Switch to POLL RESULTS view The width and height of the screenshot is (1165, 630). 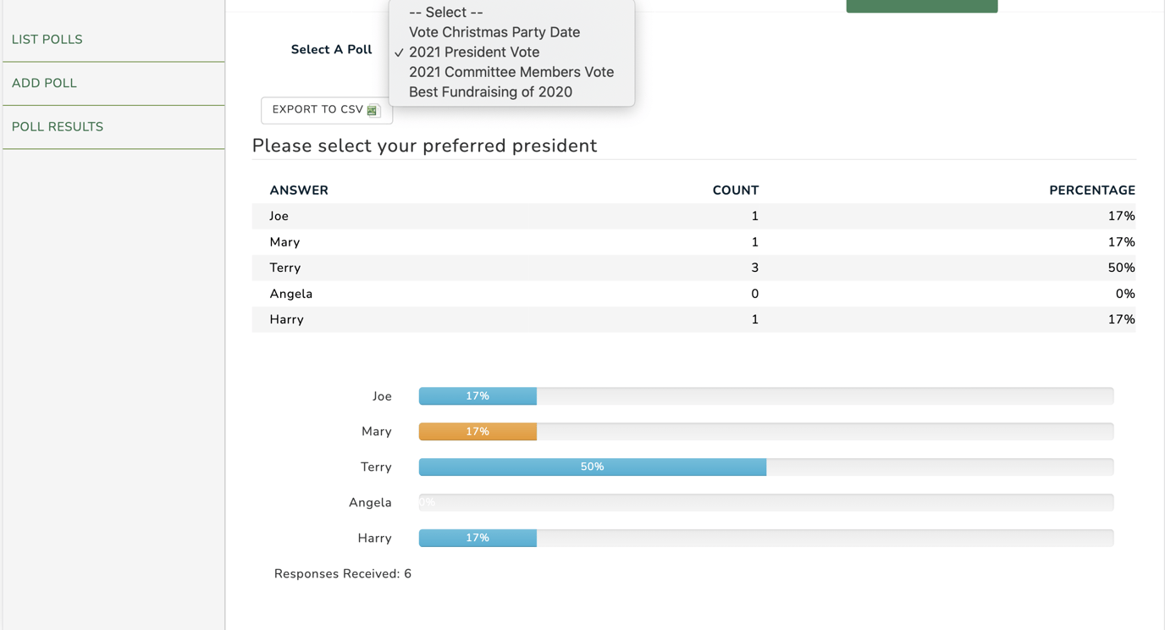(x=57, y=126)
